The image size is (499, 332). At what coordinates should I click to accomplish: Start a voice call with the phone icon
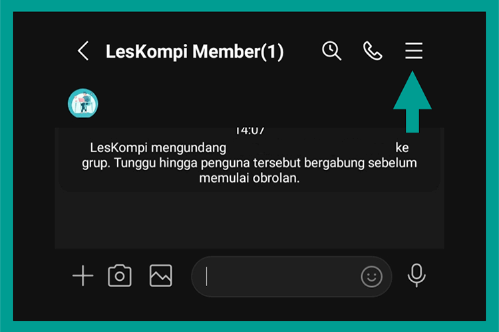pyautogui.click(x=373, y=51)
